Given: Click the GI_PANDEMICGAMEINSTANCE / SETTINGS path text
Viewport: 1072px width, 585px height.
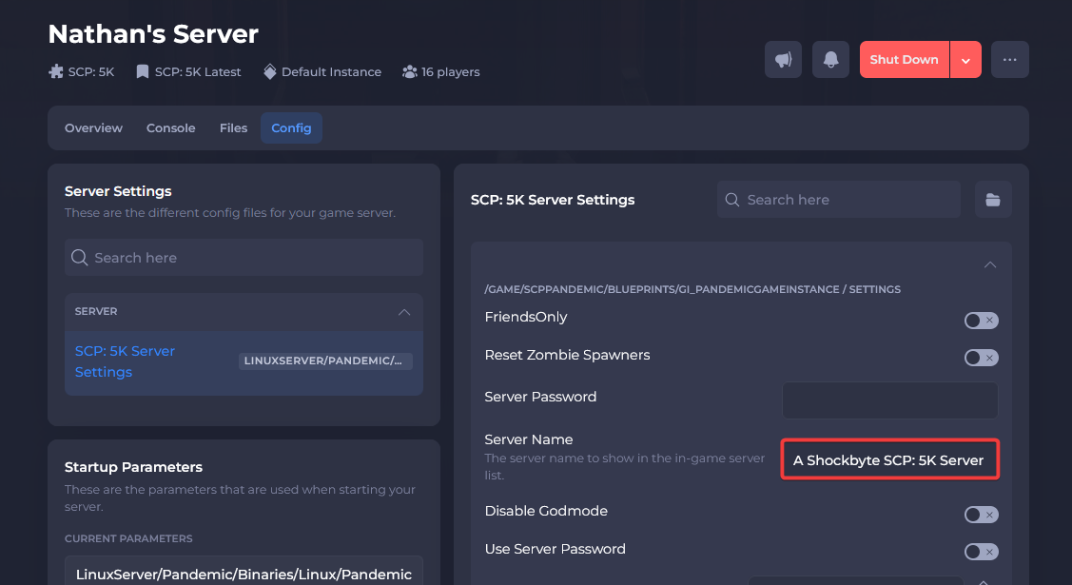Looking at the screenshot, I should coord(692,289).
